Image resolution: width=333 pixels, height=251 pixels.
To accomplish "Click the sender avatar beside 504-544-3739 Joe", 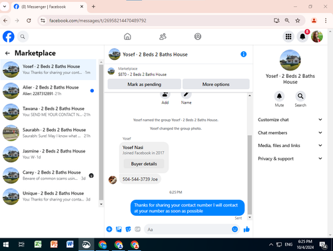I will point(113,180).
